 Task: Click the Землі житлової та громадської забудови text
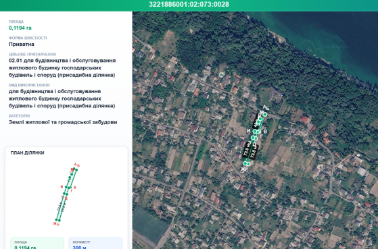[x=63, y=122]
